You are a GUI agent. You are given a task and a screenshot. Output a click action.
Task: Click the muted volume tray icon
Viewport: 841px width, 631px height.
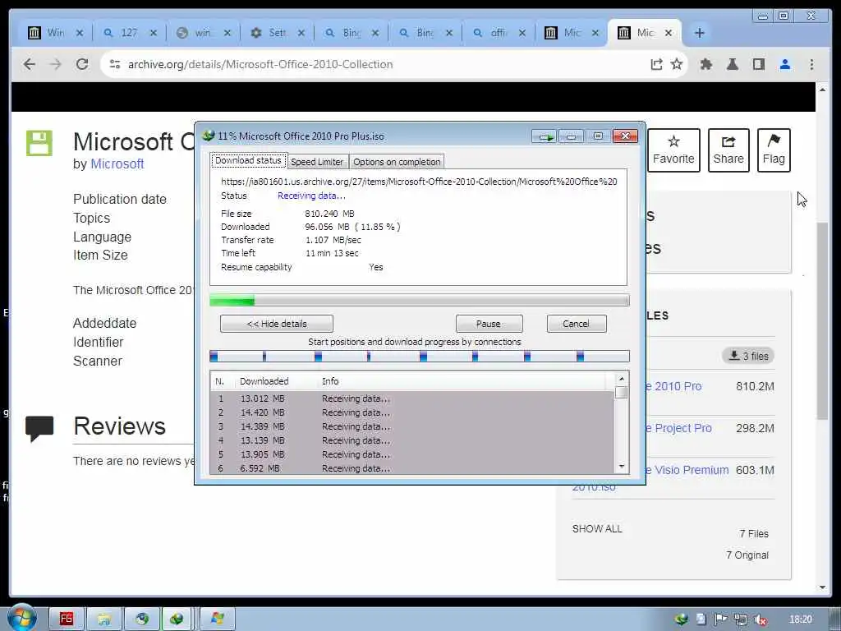point(760,619)
